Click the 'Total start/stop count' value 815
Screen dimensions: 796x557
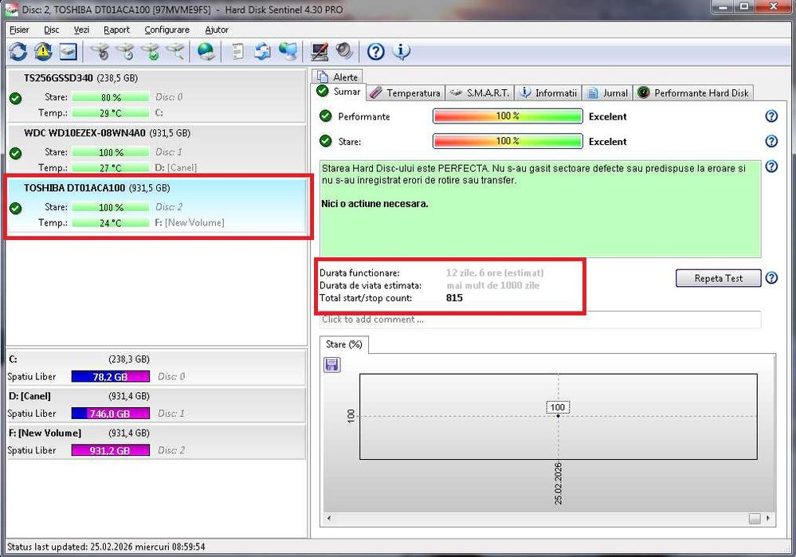(x=454, y=298)
